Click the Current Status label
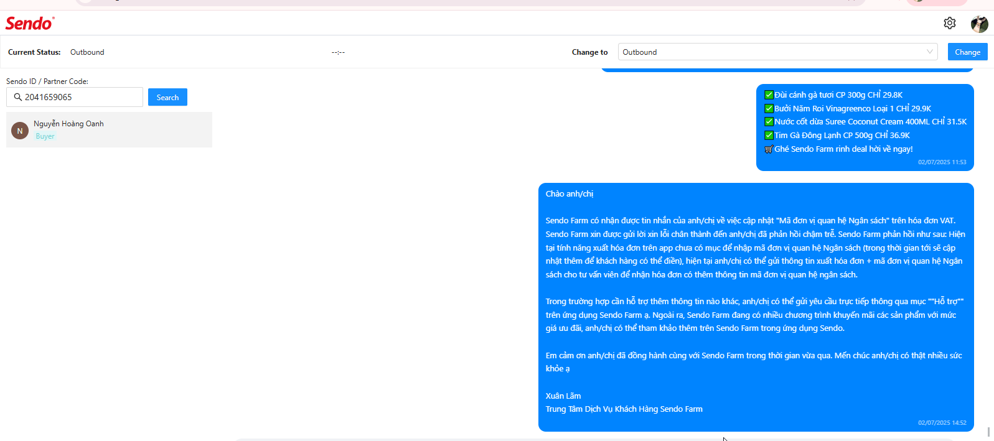This screenshot has height=441, width=994. [x=34, y=52]
